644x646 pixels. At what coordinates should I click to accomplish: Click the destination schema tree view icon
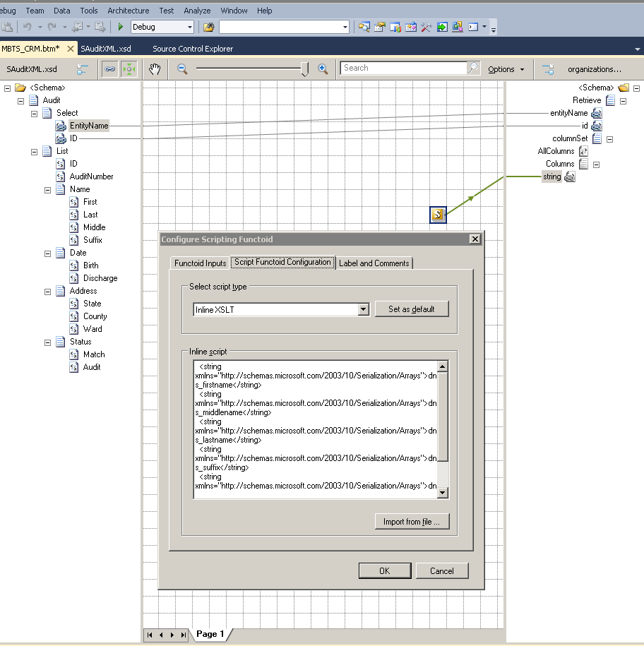click(x=548, y=69)
